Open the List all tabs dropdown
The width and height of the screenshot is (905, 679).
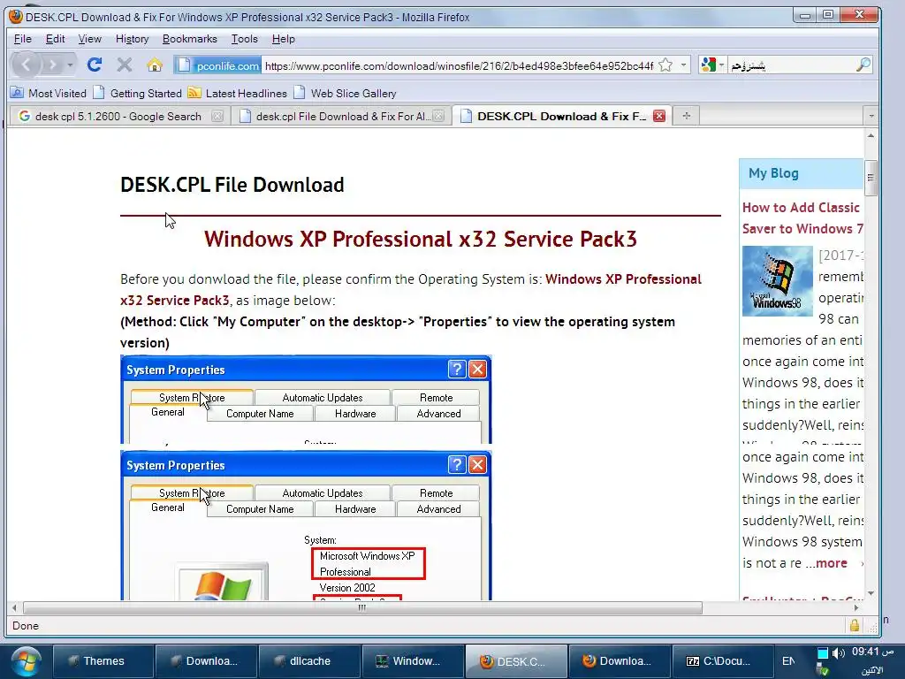coord(871,116)
